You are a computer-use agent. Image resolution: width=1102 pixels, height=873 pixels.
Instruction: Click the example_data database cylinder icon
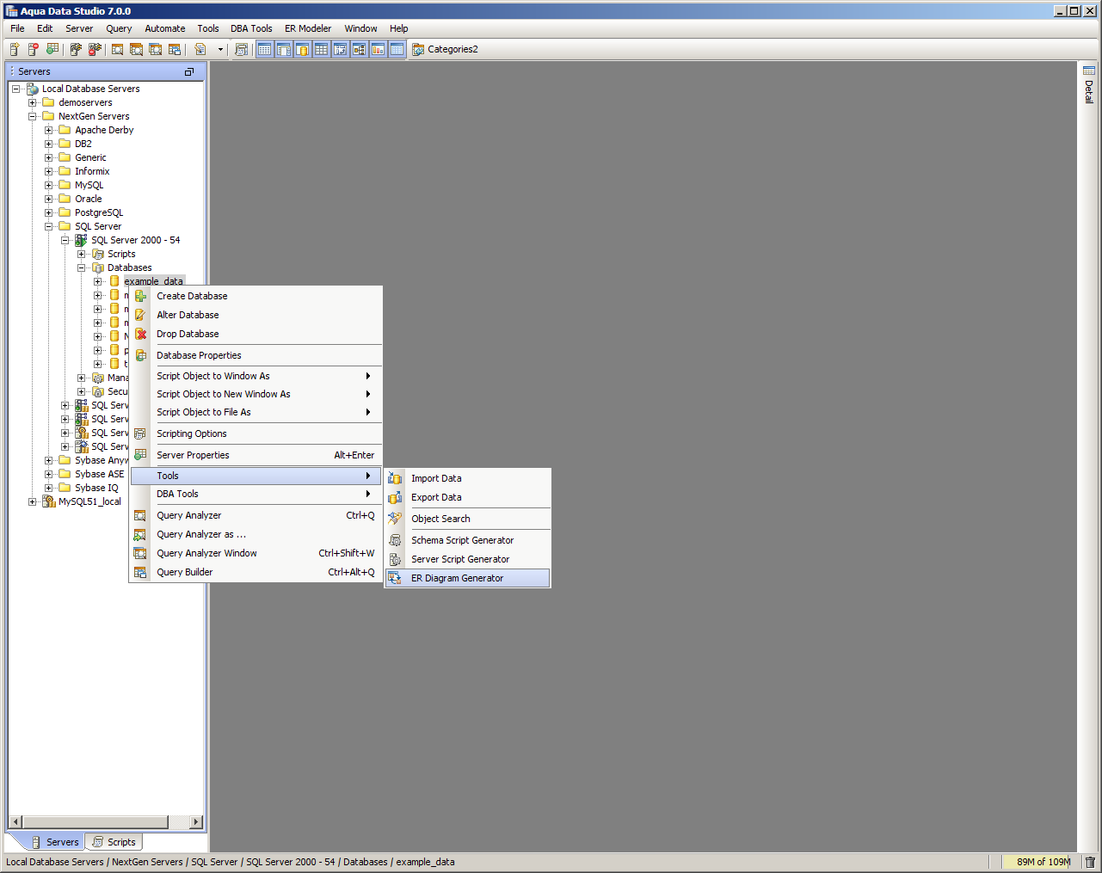(114, 281)
